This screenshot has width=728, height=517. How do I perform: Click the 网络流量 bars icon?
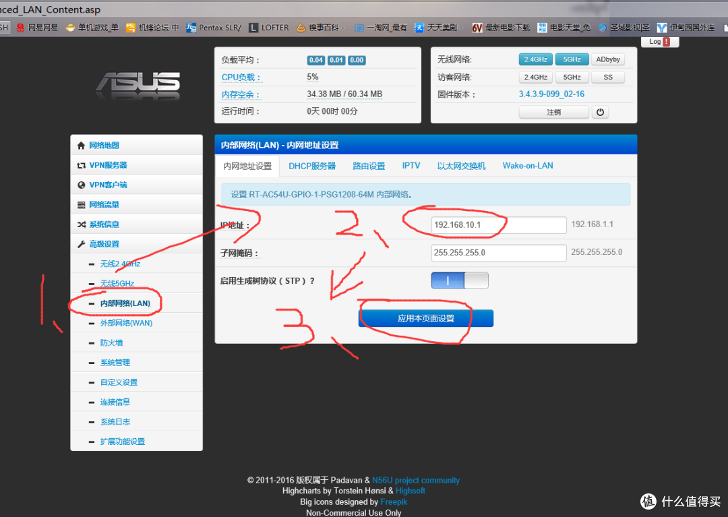tap(81, 205)
